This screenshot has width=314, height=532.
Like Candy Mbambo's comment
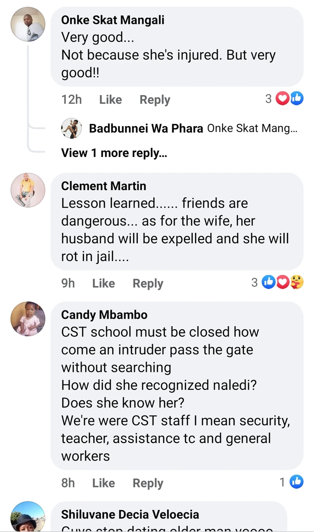103,483
